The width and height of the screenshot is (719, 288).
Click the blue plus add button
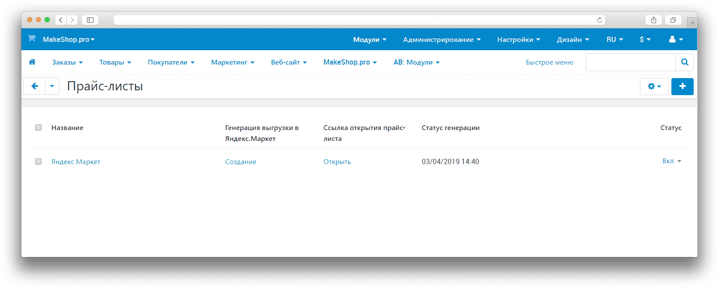click(x=682, y=86)
